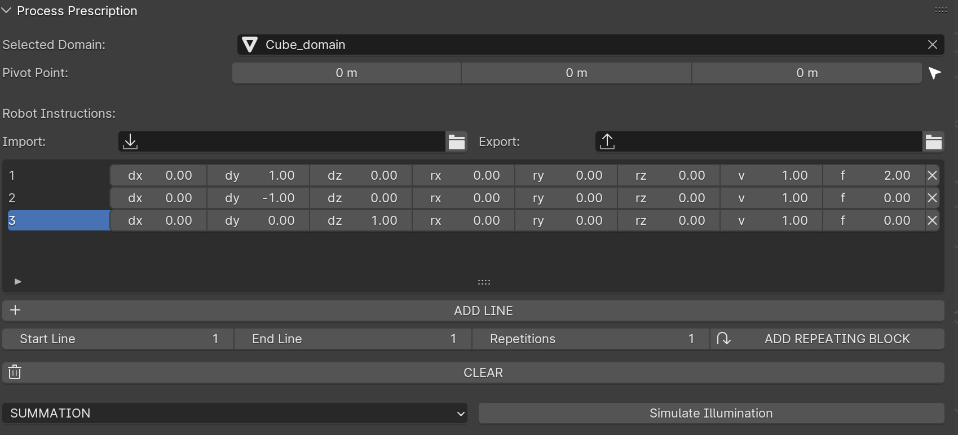
Task: Click ADD REPEATING BLOCK button
Action: pyautogui.click(x=827, y=339)
